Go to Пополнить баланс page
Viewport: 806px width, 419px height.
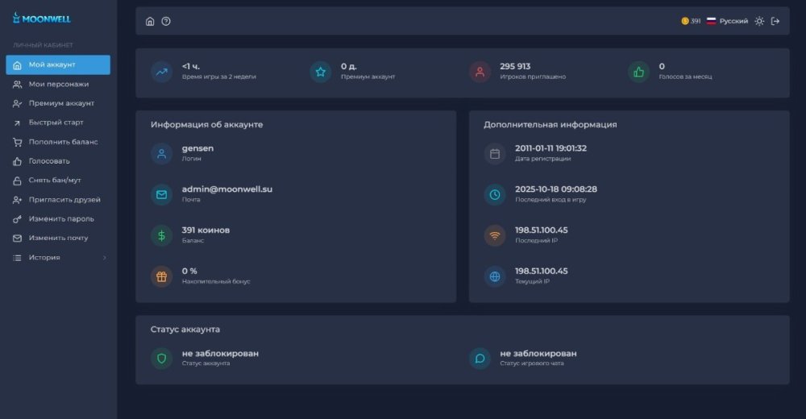pos(63,142)
